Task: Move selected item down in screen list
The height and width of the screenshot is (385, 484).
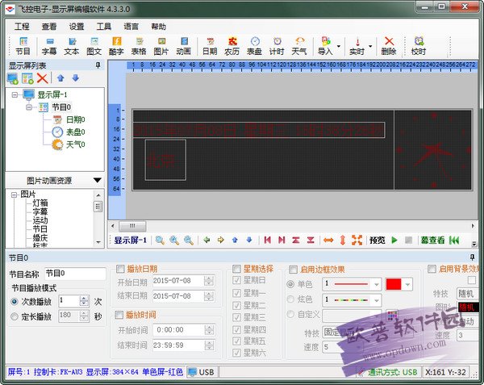Action: coord(76,78)
